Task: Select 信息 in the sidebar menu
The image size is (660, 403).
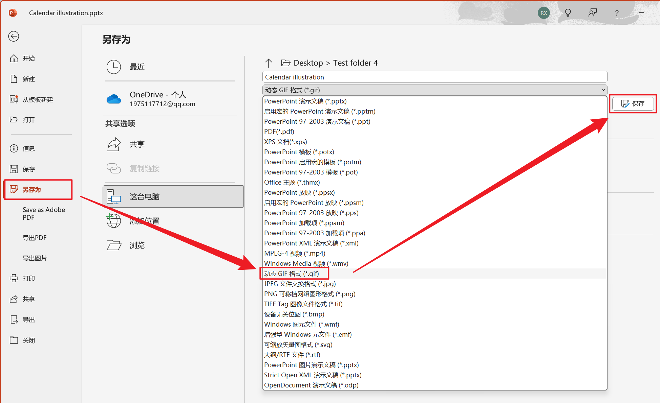Action: [28, 148]
